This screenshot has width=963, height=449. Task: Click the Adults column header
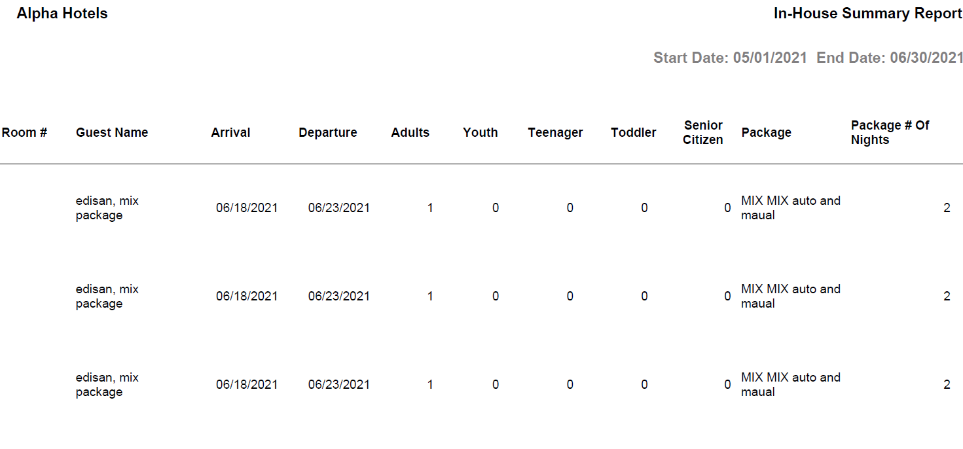(x=410, y=133)
